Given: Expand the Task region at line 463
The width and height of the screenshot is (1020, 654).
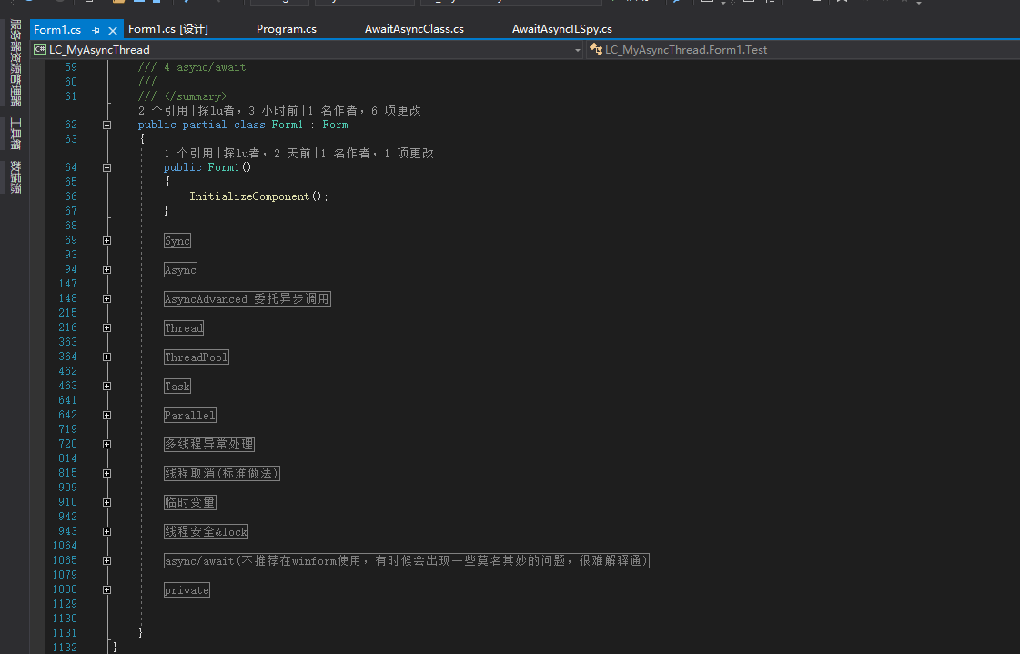Looking at the screenshot, I should pyautogui.click(x=106, y=387).
